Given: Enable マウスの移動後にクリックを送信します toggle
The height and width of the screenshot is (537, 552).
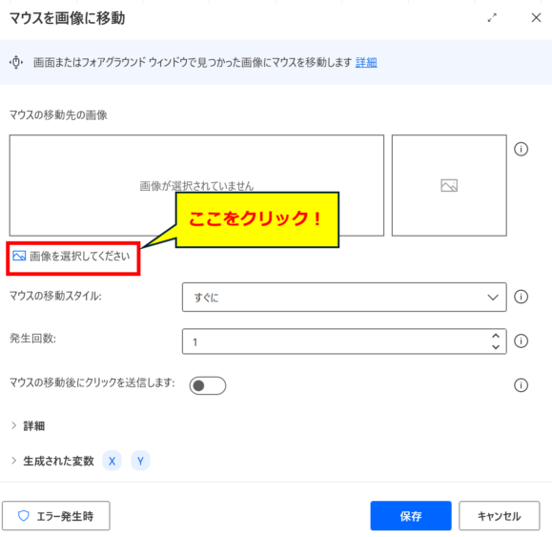Looking at the screenshot, I should pyautogui.click(x=207, y=385).
